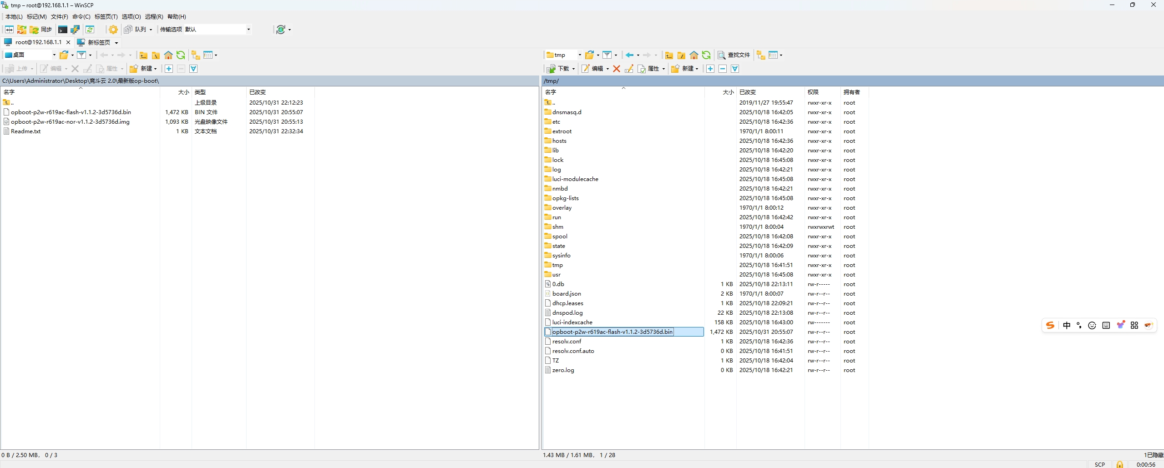This screenshot has width=1164, height=468.
Task: Go to local parent directory icon
Action: pyautogui.click(x=143, y=55)
